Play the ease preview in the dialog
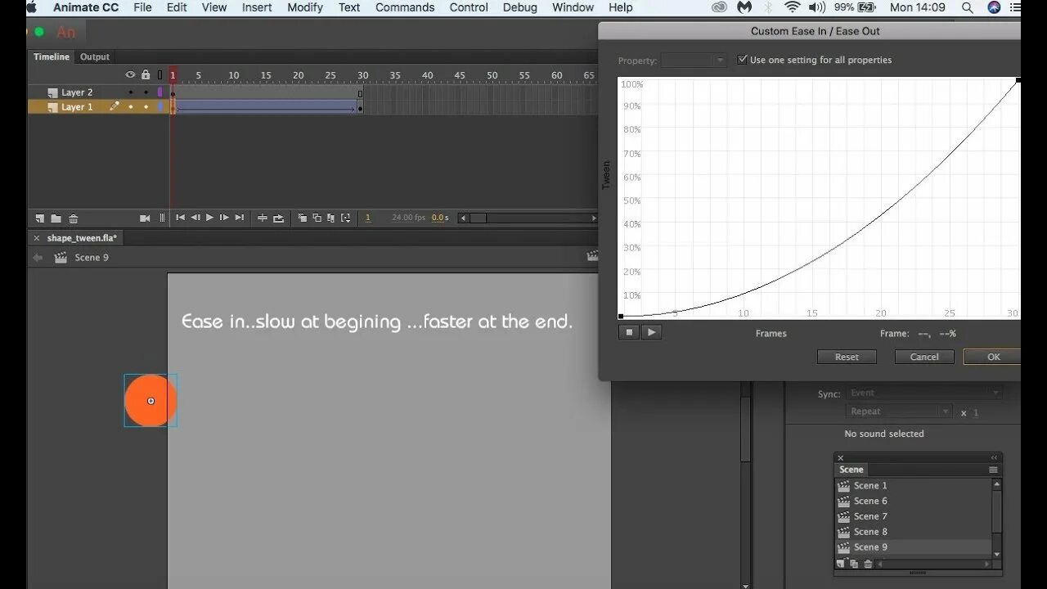The image size is (1047, 589). [651, 332]
